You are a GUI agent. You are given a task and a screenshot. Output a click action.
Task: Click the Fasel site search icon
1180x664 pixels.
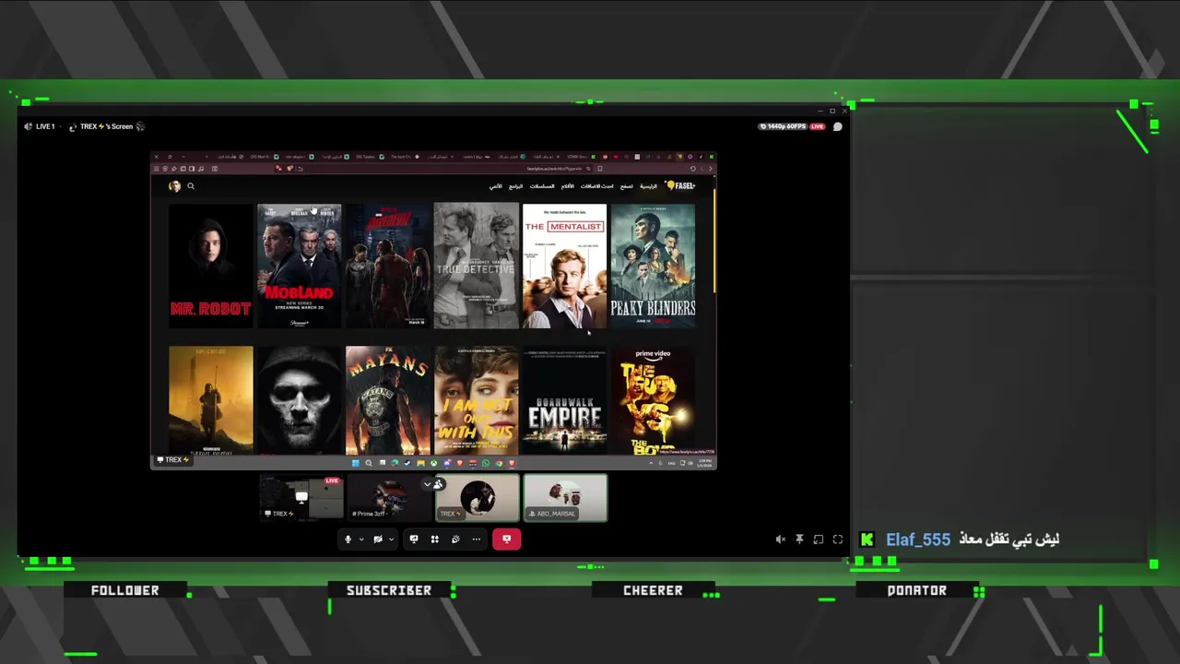point(191,186)
